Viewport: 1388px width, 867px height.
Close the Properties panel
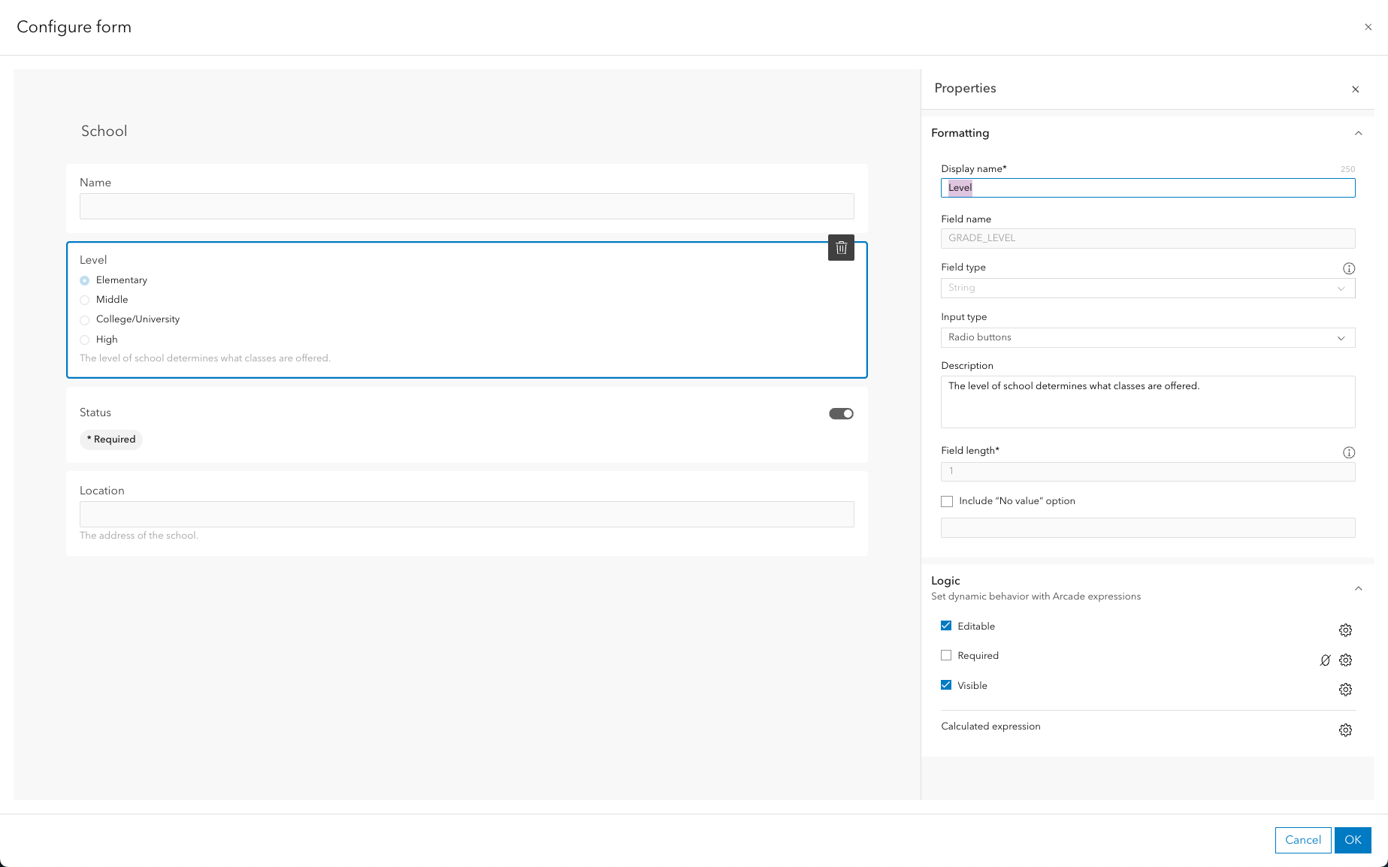pos(1356,89)
